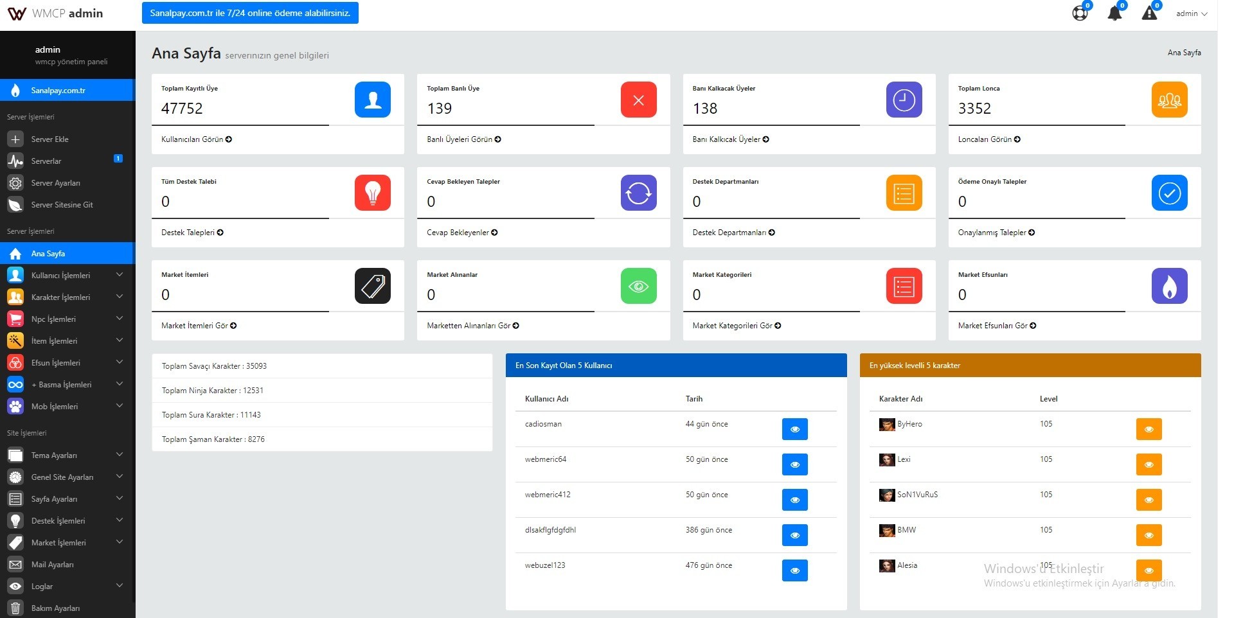Click Kullanıcıları Görün link
Viewport: 1234px width, 618px height.
196,139
